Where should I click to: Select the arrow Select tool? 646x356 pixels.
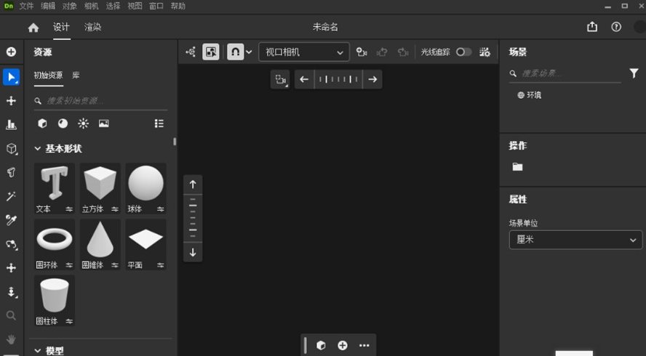11,77
